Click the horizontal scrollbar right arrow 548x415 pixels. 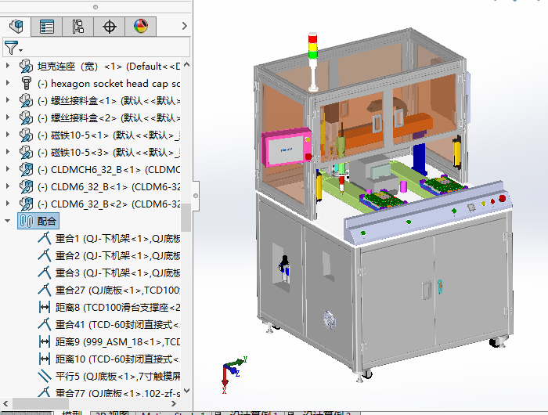point(174,403)
